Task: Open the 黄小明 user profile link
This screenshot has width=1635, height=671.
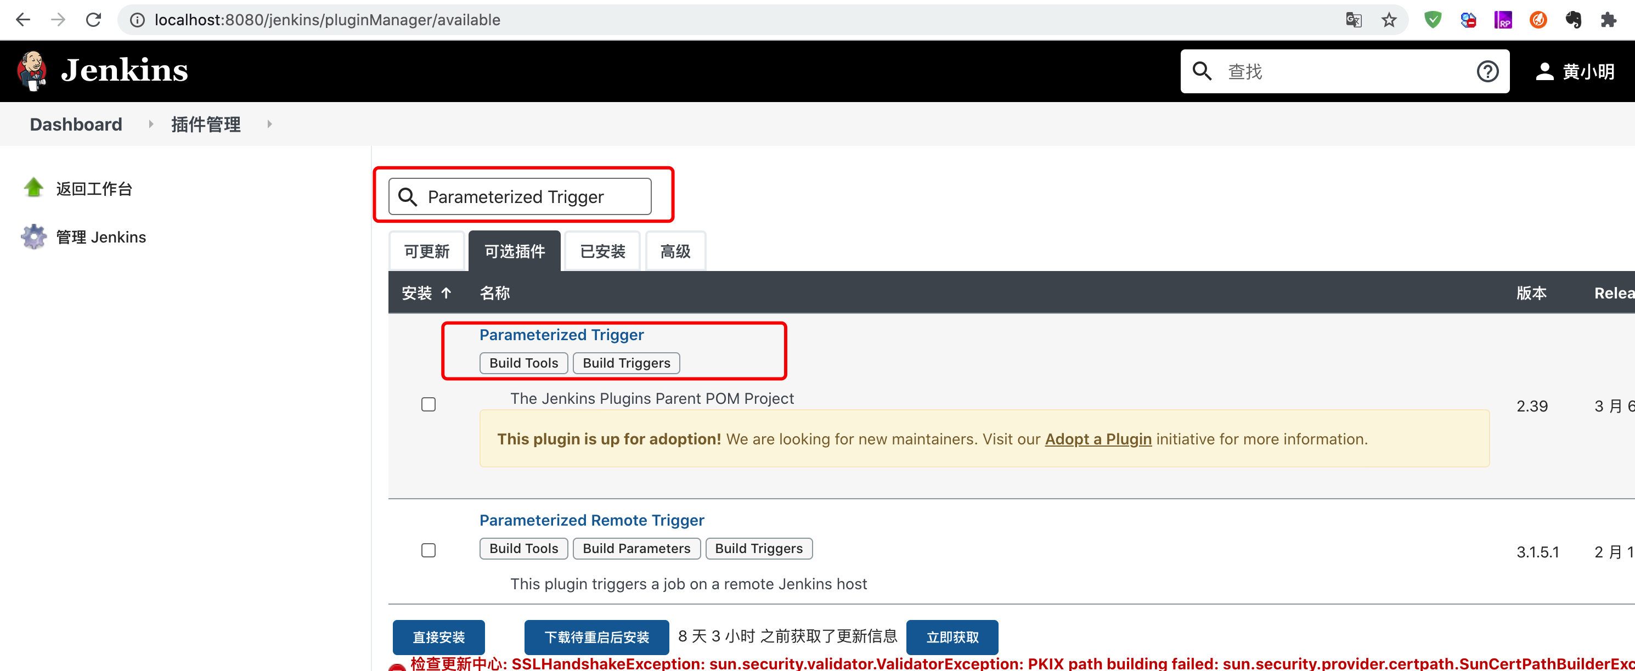Action: [x=1588, y=72]
